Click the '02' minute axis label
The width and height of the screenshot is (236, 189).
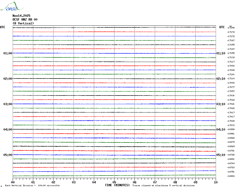tap(54, 182)
